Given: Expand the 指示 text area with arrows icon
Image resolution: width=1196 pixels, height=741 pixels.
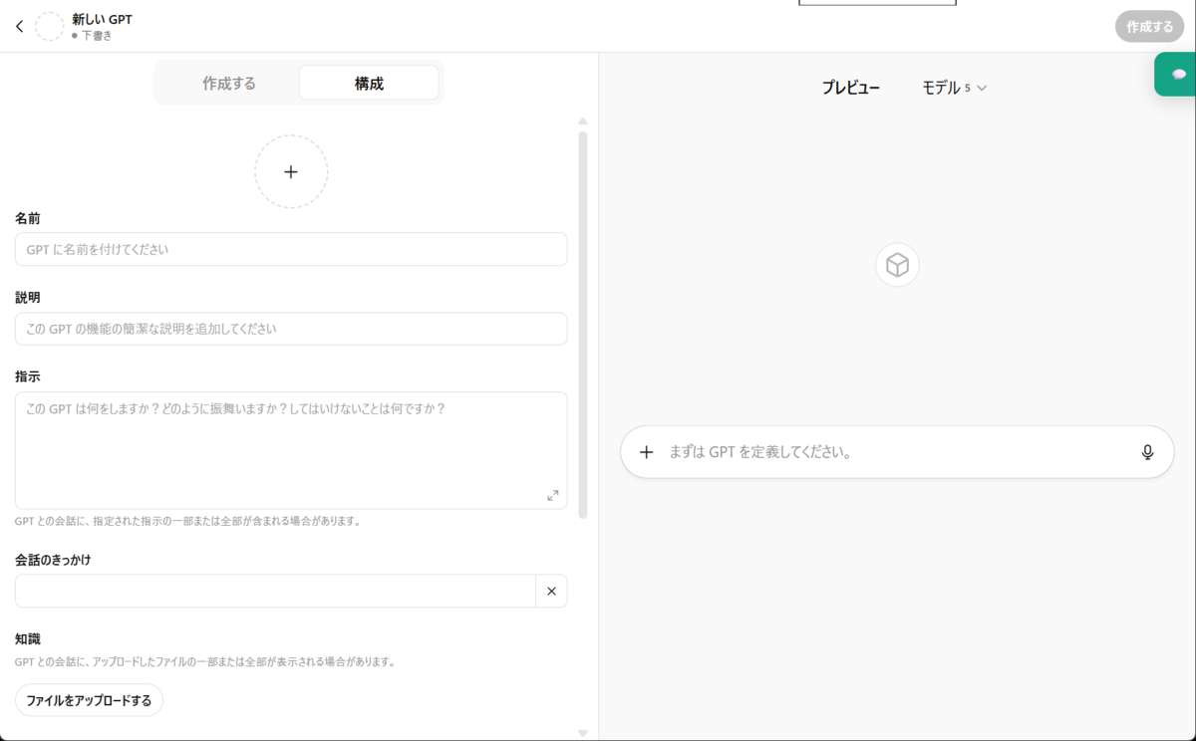Looking at the screenshot, I should click(x=553, y=495).
